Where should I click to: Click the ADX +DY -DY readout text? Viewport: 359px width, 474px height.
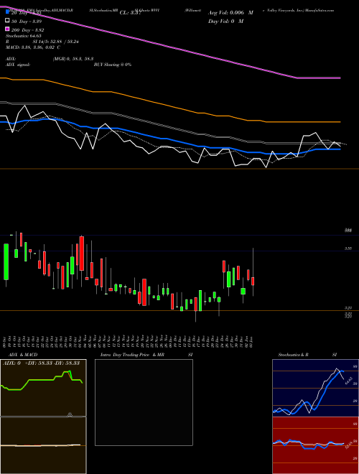(42, 363)
